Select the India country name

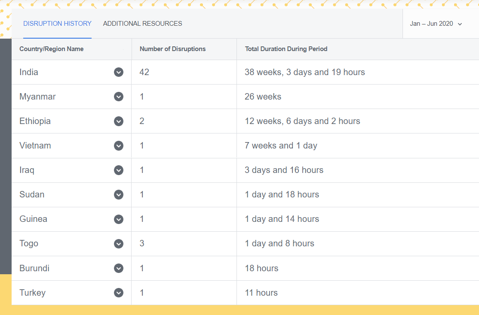click(x=29, y=72)
